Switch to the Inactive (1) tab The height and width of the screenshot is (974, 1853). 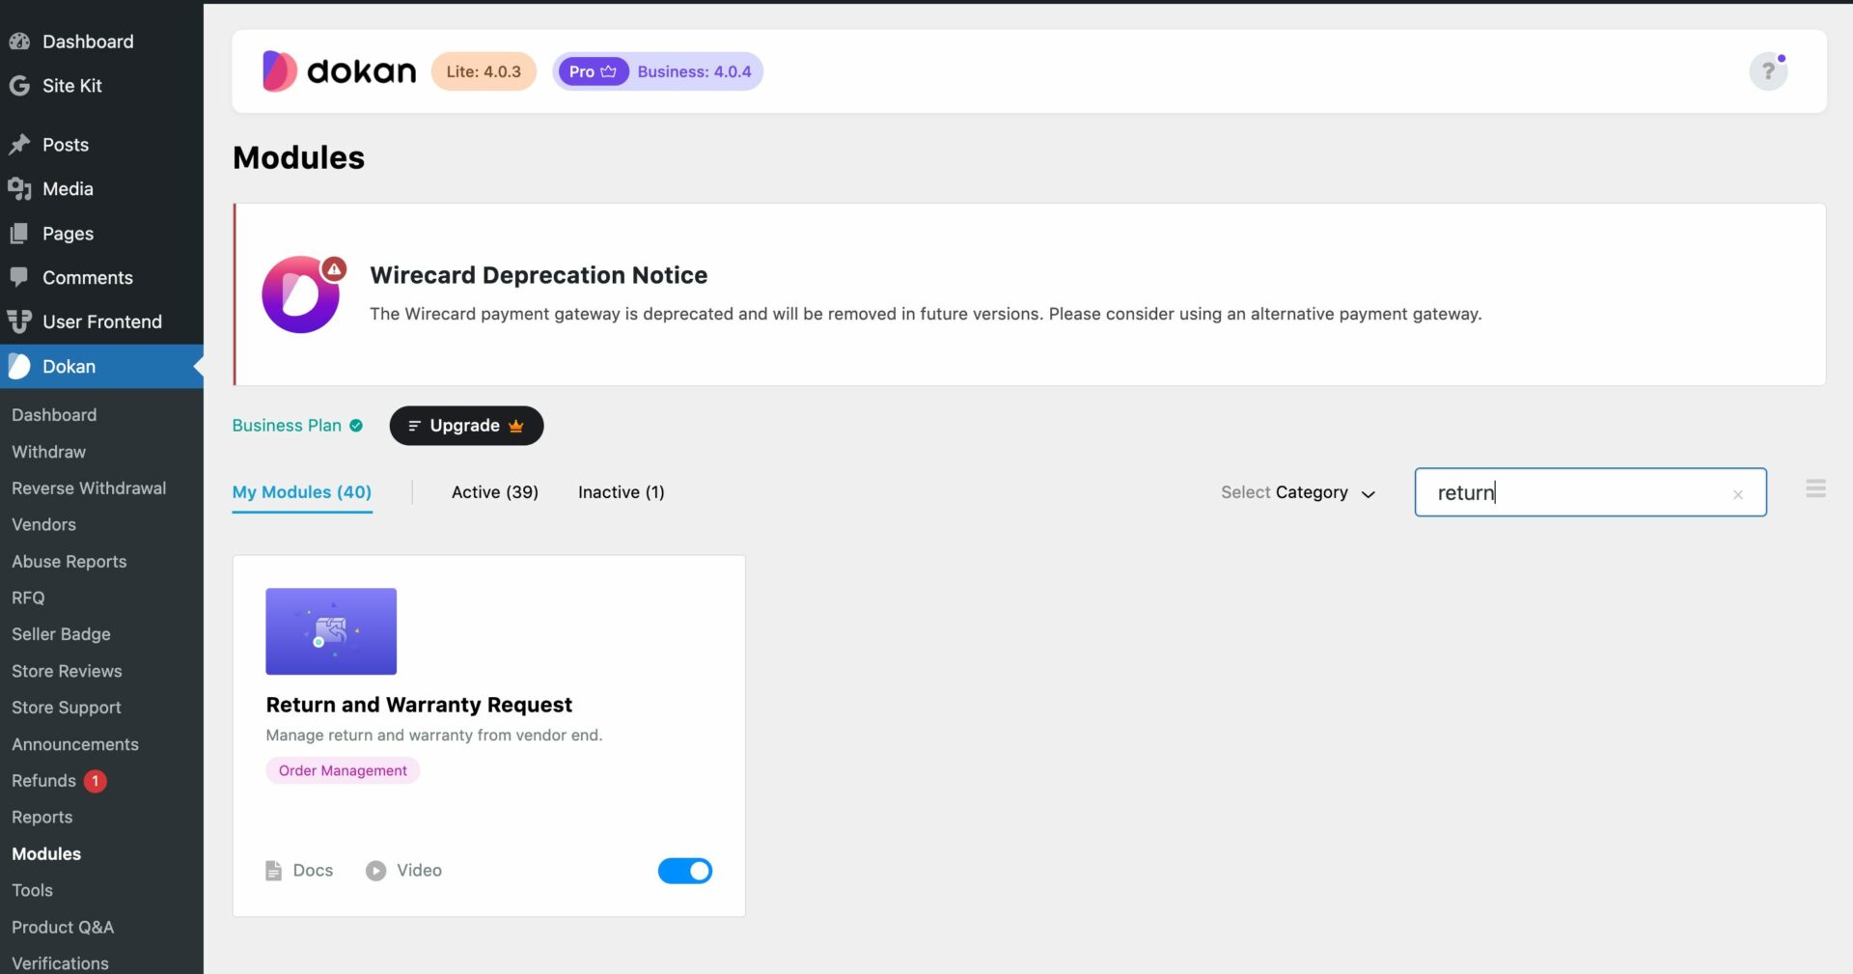[x=622, y=492]
